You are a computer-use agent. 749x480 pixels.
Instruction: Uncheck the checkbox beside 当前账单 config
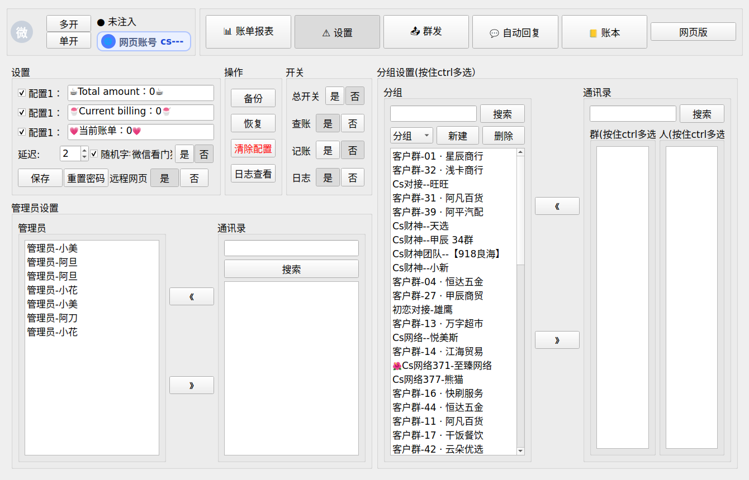[22, 132]
